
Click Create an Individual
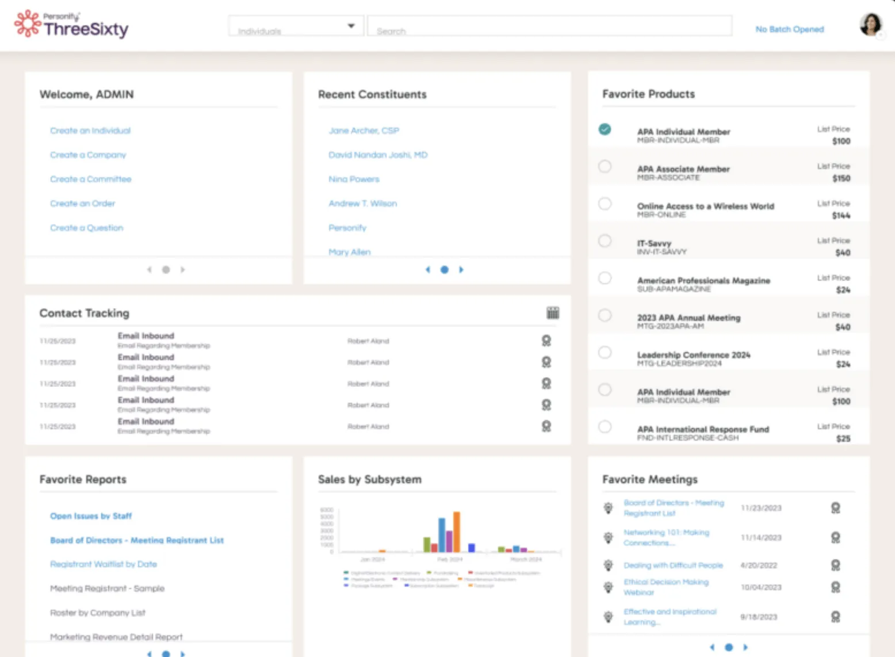click(90, 131)
